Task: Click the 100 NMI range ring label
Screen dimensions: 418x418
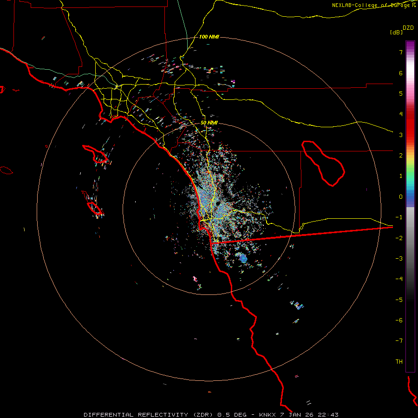Action: click(209, 37)
